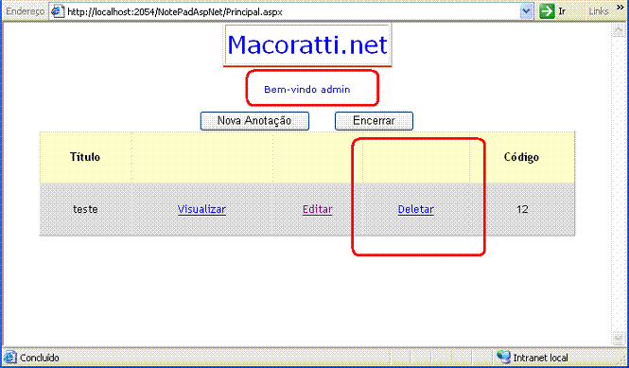This screenshot has width=629, height=368.
Task: Select the teste title cell
Action: click(85, 209)
